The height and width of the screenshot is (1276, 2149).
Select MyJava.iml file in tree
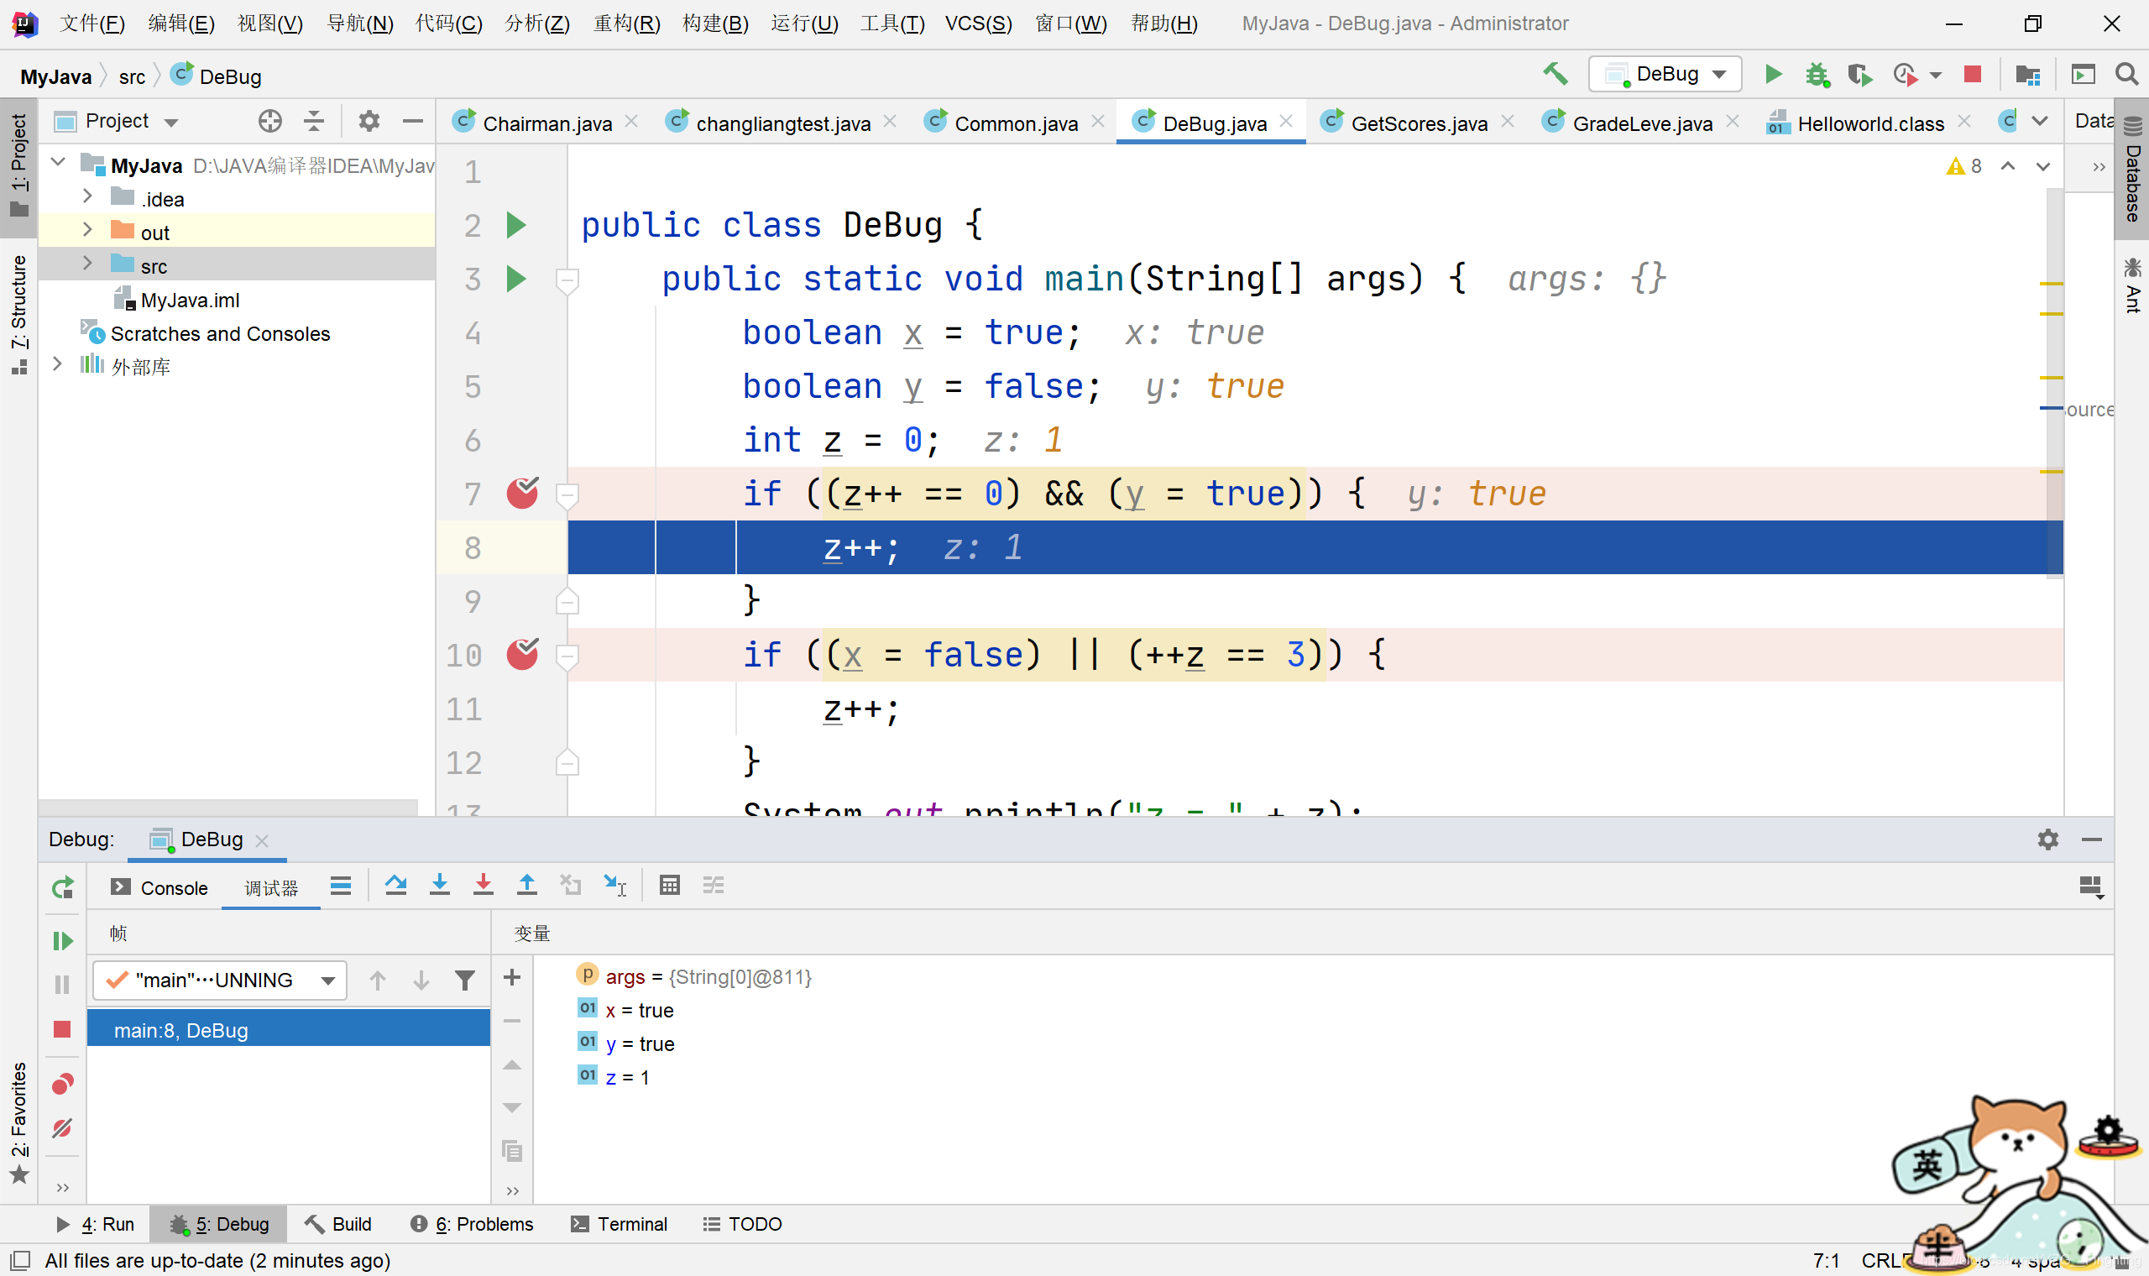(189, 300)
